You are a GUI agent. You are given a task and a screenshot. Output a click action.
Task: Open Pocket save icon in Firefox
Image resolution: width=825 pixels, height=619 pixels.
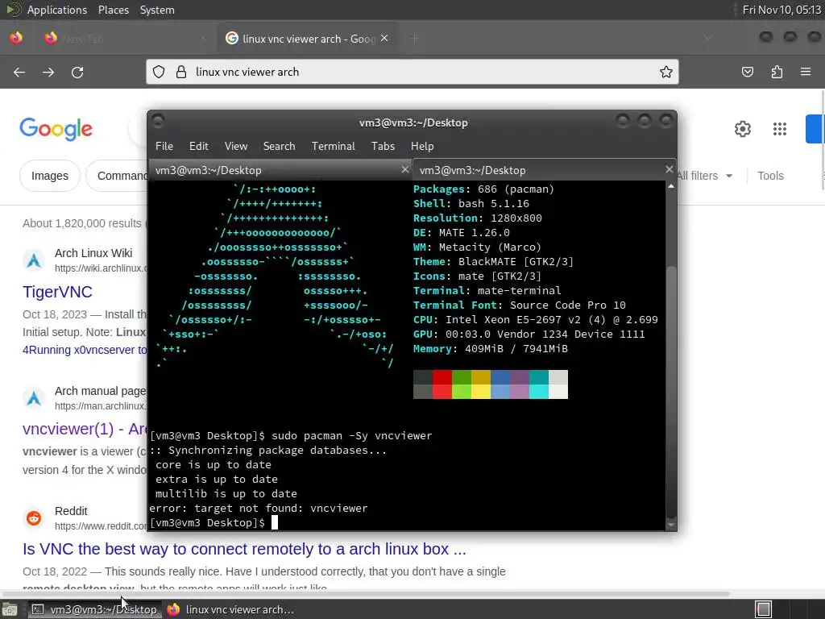[x=747, y=72]
